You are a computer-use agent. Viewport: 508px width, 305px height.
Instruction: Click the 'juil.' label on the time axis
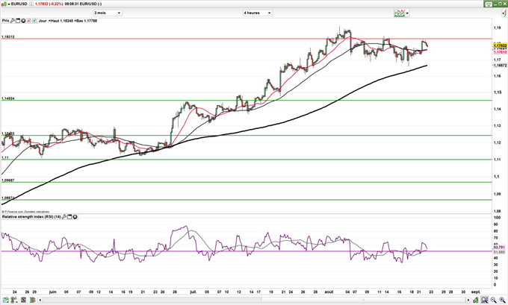point(193,292)
